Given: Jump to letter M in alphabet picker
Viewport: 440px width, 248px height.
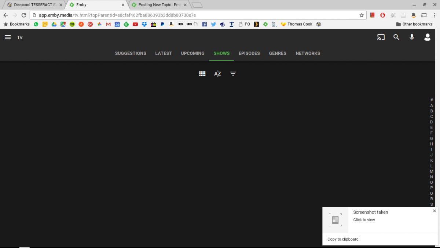Looking at the screenshot, I should tap(432, 171).
